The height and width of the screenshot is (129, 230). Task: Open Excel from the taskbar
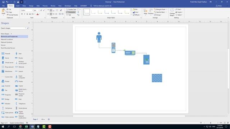pos(26,126)
